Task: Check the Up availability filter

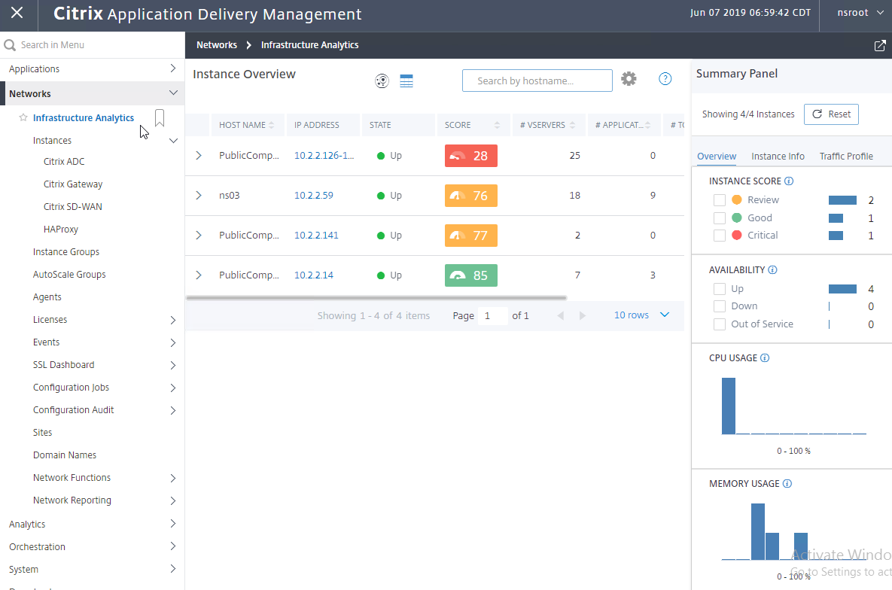Action: pyautogui.click(x=720, y=289)
